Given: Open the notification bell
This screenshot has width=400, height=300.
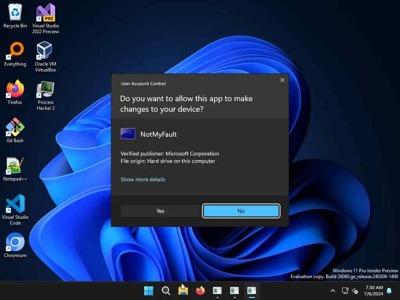Looking at the screenshot, I should pos(389,291).
